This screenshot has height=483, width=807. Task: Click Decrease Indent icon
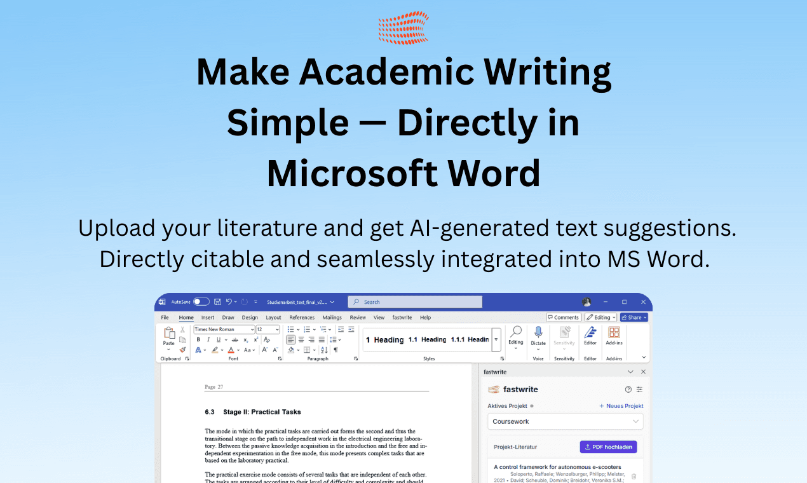point(341,329)
